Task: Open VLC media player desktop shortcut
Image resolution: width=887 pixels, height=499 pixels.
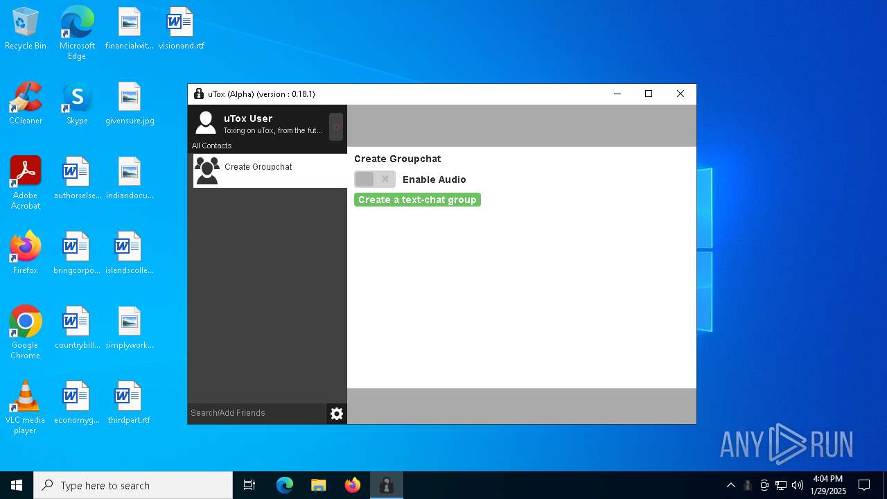Action: (26, 407)
